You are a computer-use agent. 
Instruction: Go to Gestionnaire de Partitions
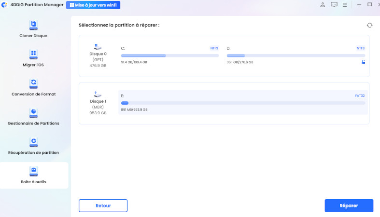point(33,117)
